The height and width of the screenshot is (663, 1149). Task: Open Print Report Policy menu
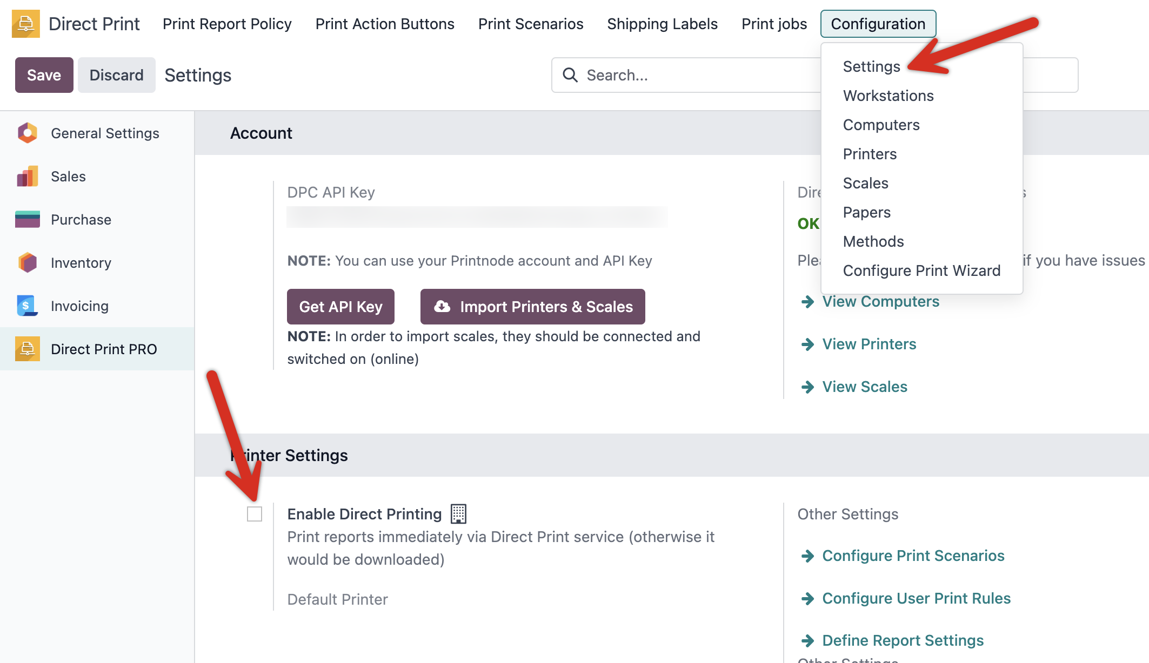[x=227, y=24]
